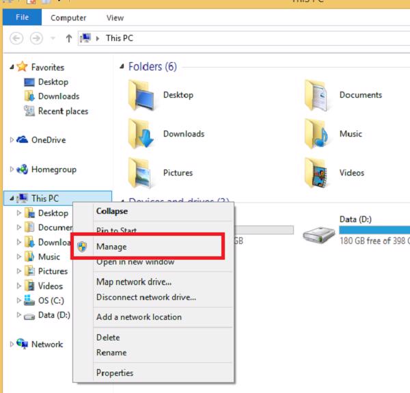410x393 pixels.
Task: Click Videos folder label in Folders
Action: (x=352, y=173)
